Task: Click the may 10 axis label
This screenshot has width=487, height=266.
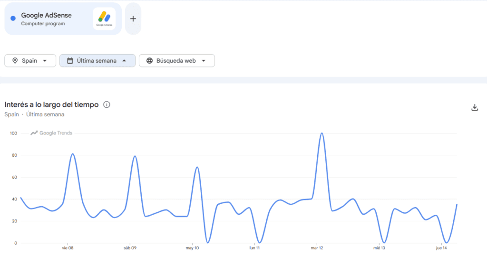Action: tap(192, 248)
